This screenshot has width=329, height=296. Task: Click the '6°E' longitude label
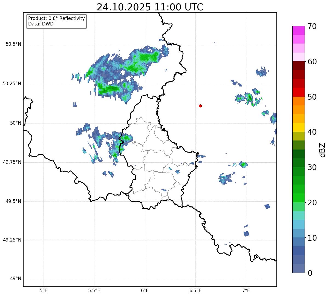pyautogui.click(x=145, y=291)
